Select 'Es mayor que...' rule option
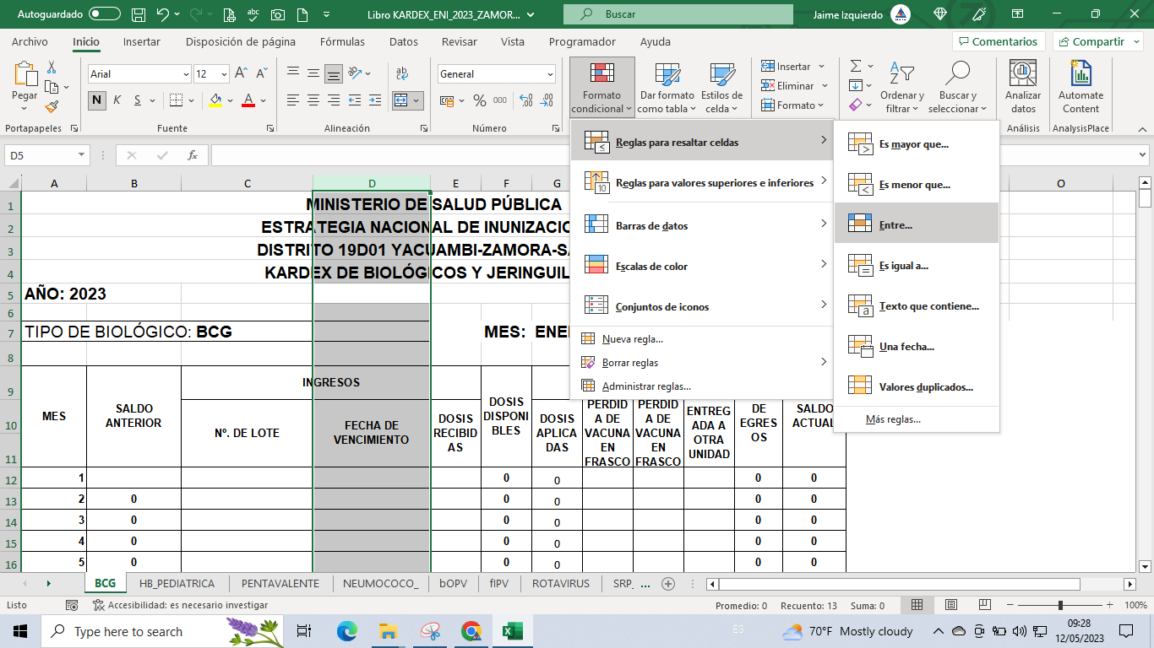This screenshot has height=648, width=1154. 917,144
